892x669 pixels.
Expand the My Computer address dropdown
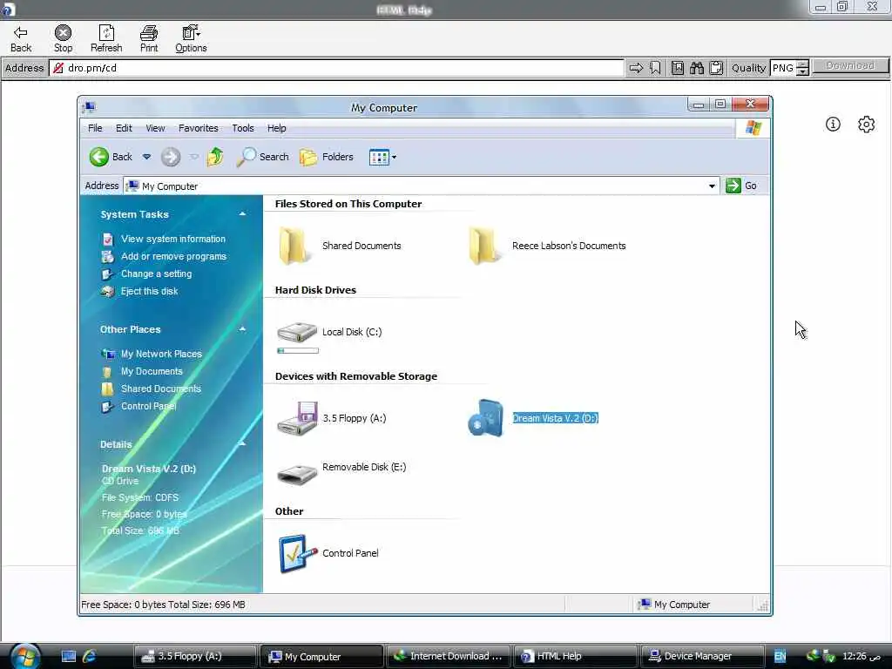coord(712,186)
